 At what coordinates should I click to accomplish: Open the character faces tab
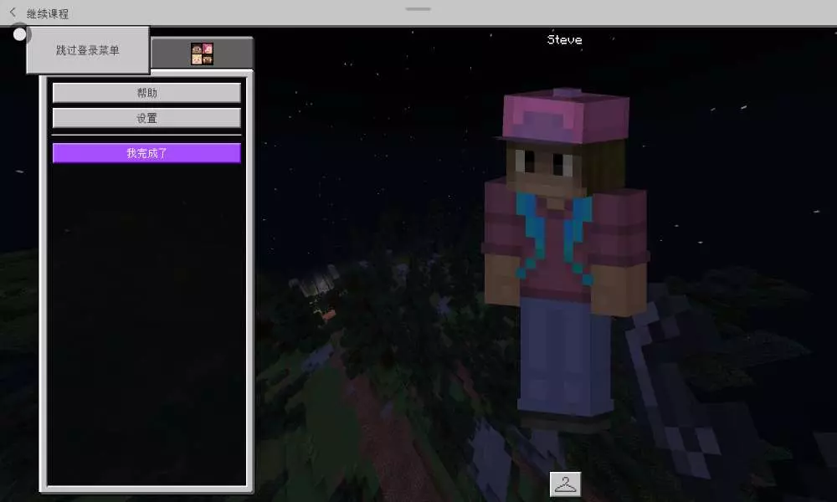pyautogui.click(x=203, y=54)
